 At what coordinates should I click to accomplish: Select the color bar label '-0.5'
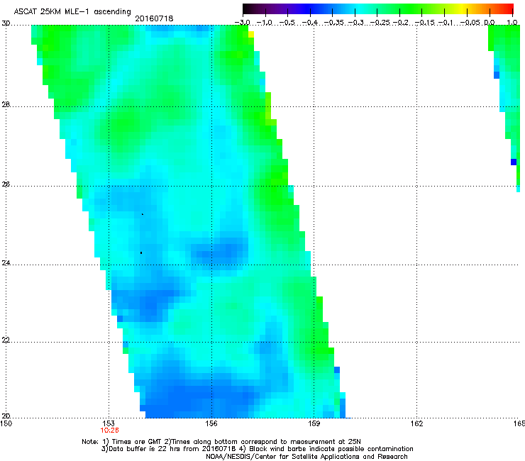click(x=287, y=23)
